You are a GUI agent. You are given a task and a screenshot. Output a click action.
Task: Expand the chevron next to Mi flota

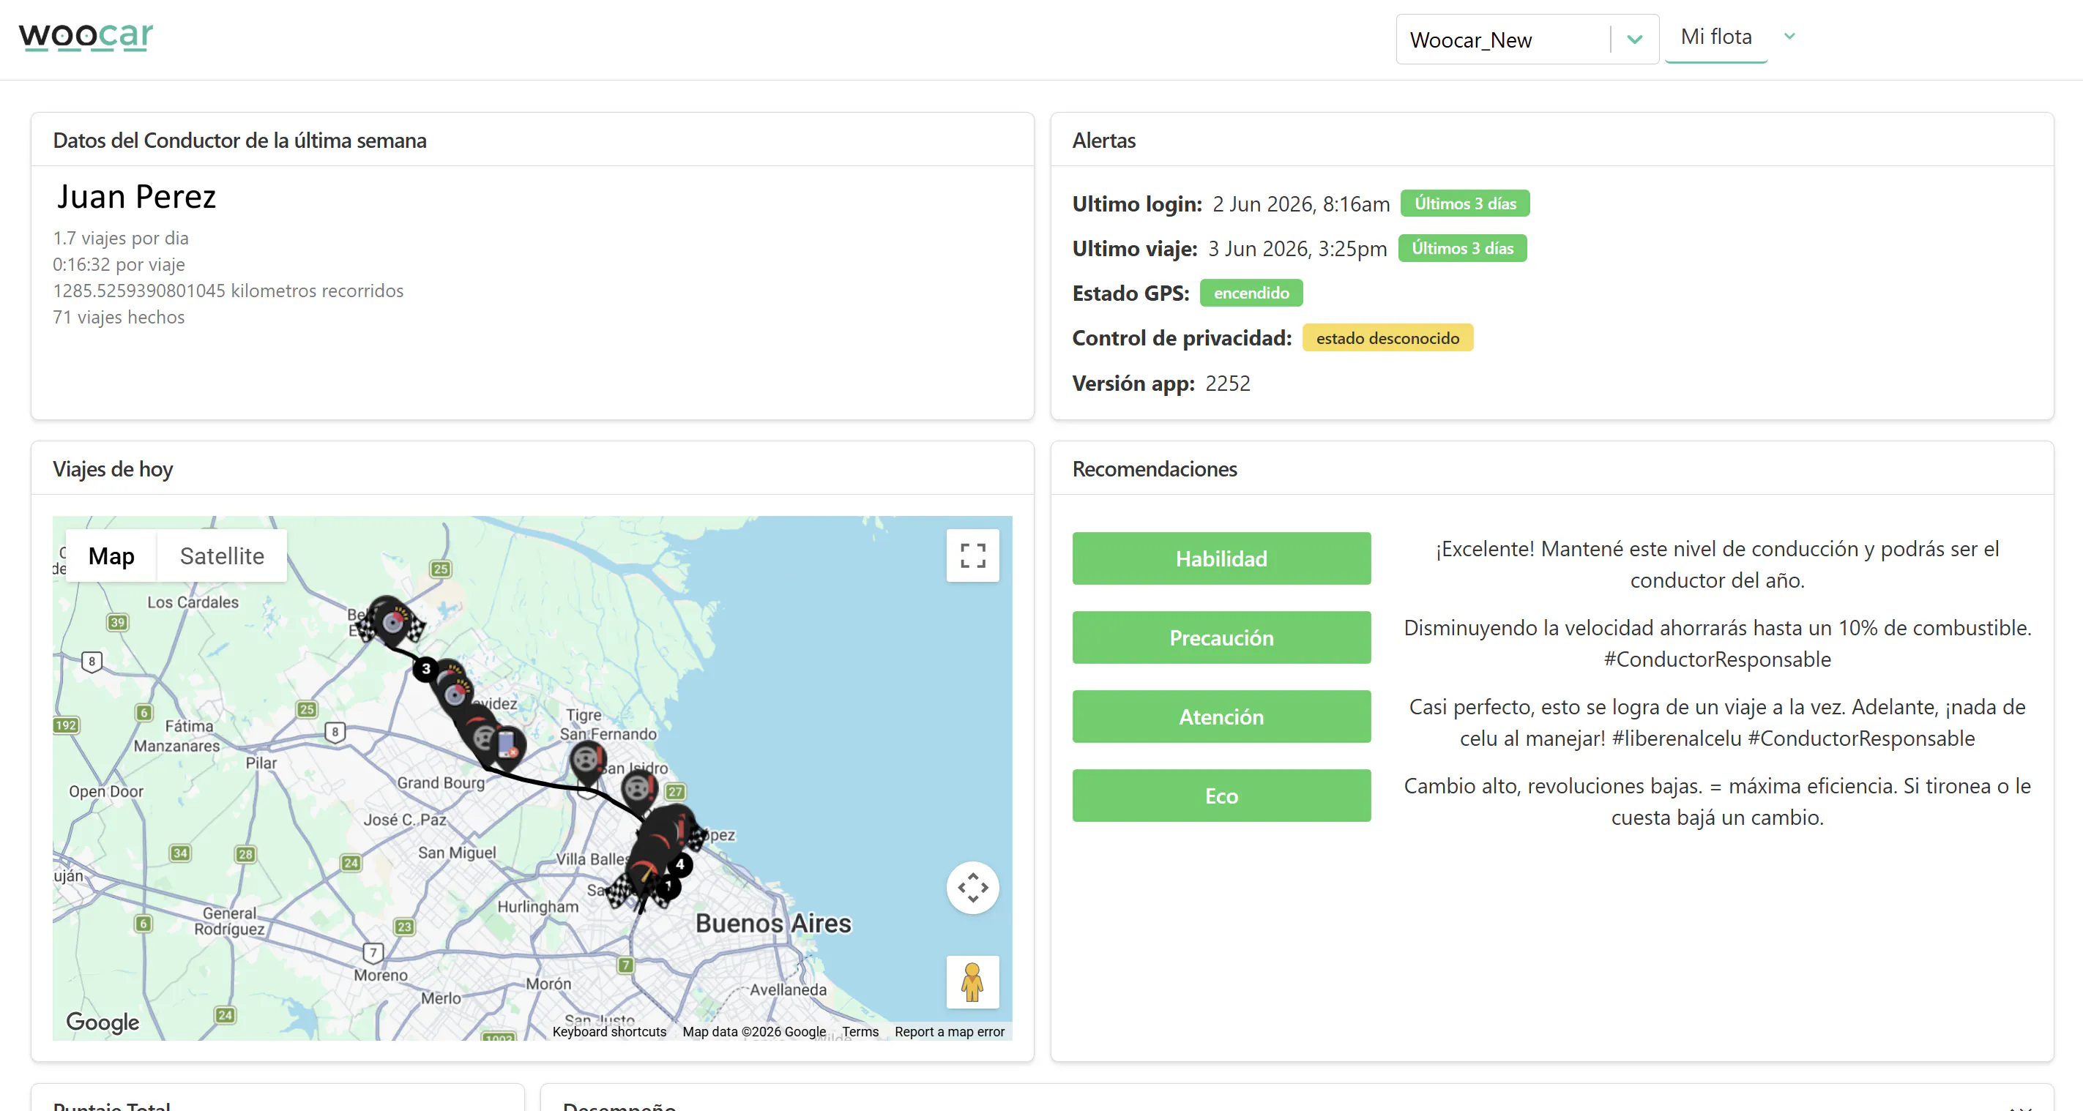(x=1789, y=37)
